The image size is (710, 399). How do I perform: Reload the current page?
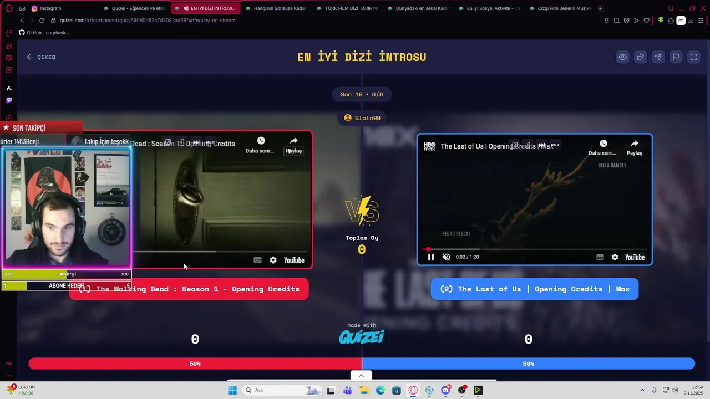42,21
